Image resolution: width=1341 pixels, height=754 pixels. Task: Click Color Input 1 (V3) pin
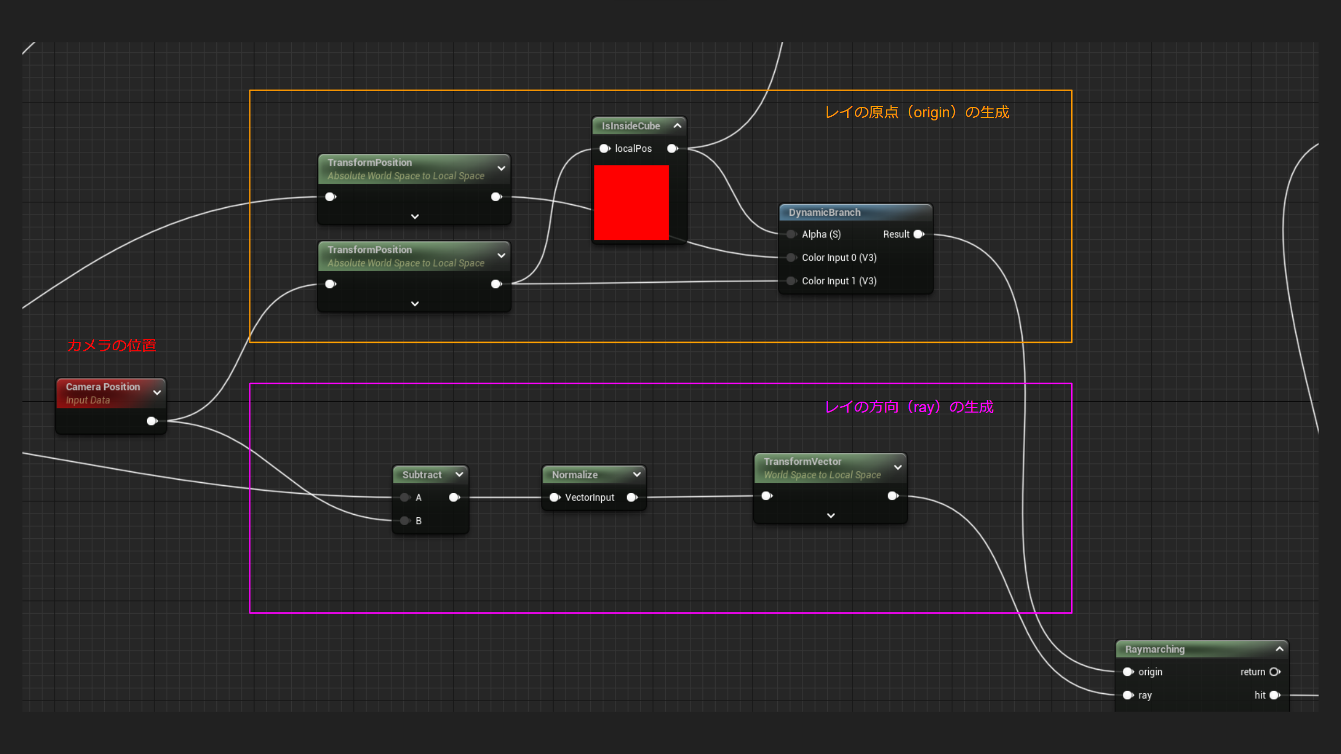(x=791, y=281)
